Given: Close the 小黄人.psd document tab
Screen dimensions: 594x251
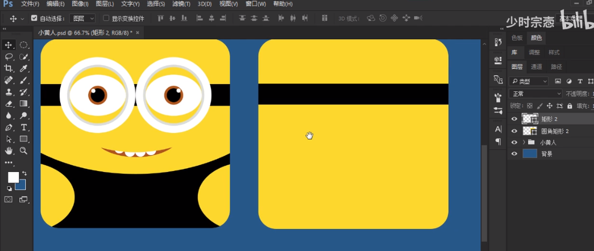Looking at the screenshot, I should pyautogui.click(x=138, y=32).
